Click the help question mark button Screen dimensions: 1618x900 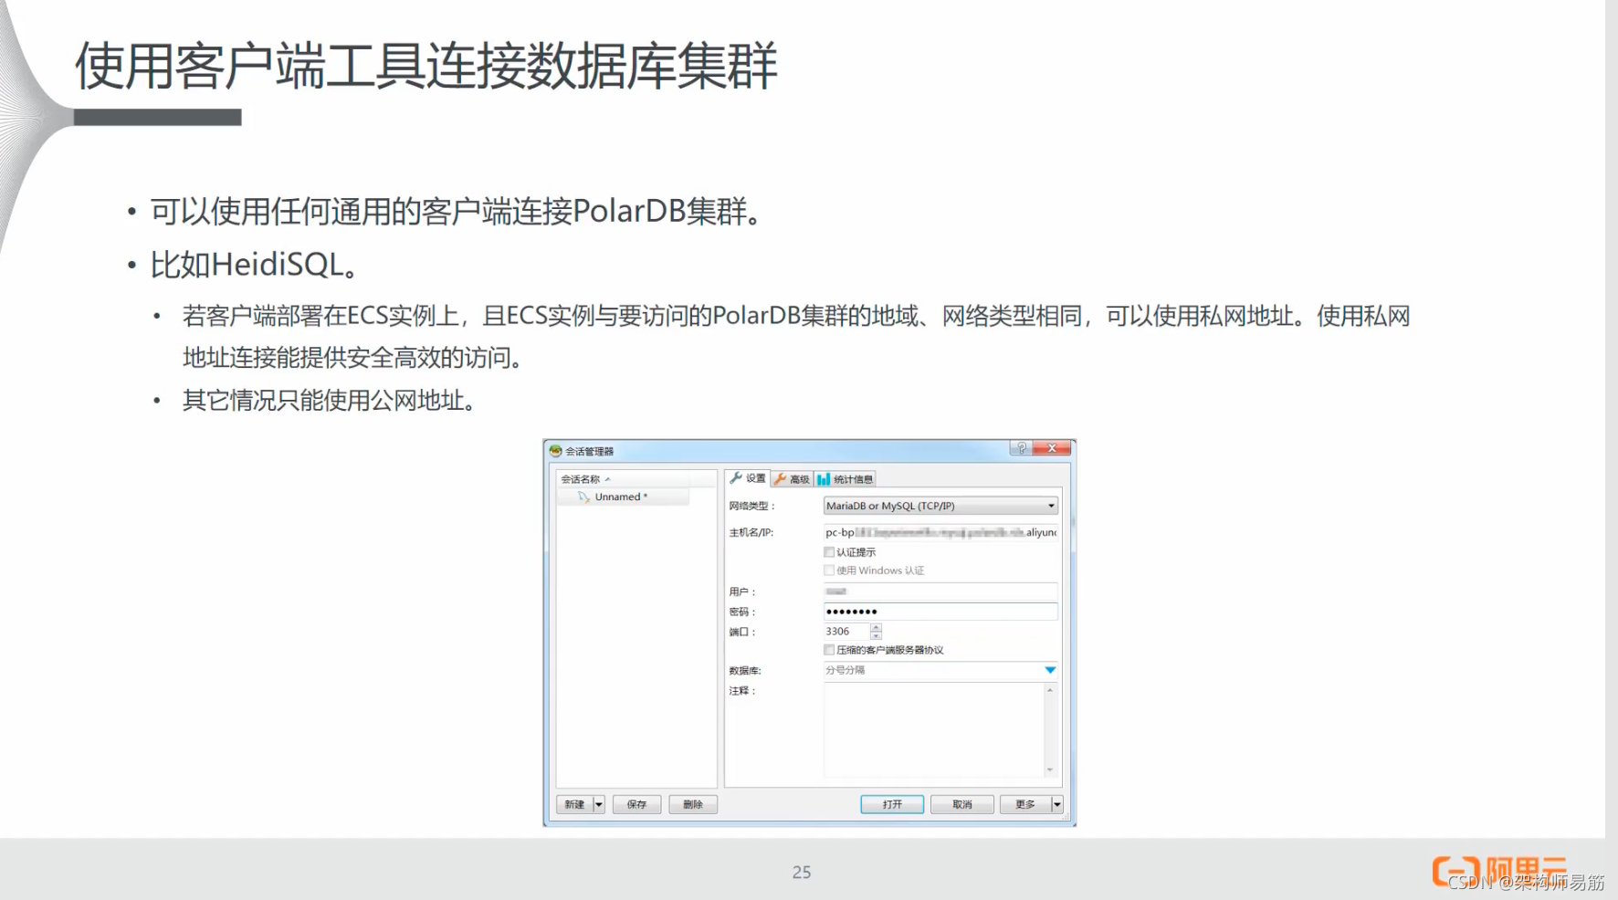point(1022,448)
